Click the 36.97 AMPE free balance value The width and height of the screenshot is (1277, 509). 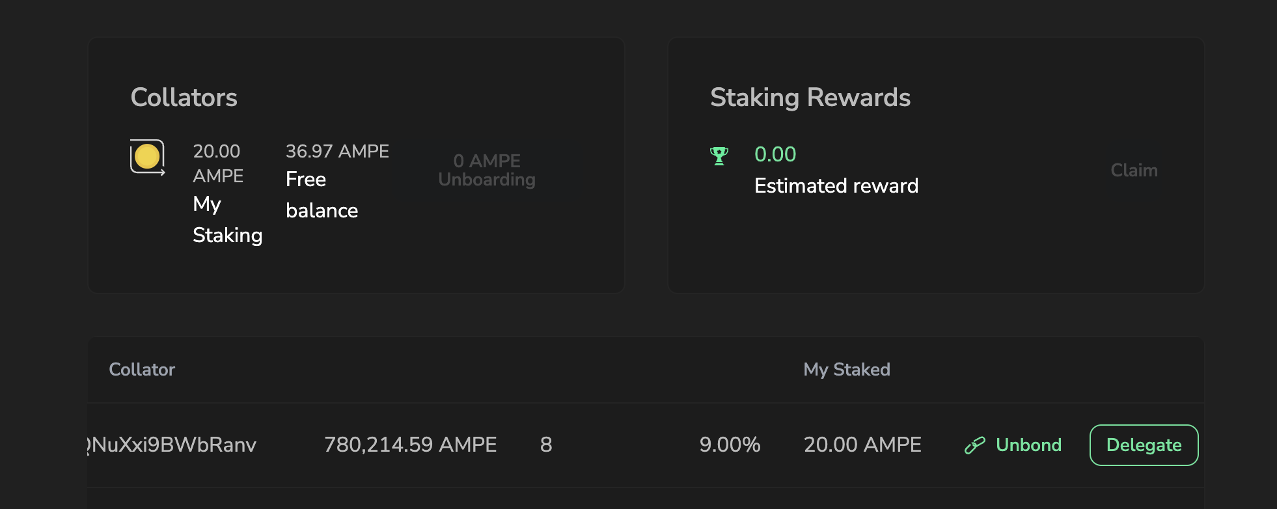(337, 151)
